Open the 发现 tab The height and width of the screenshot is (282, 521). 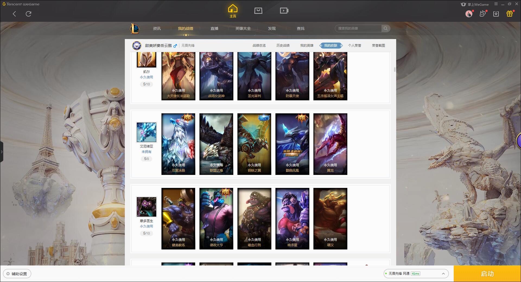[x=272, y=28]
